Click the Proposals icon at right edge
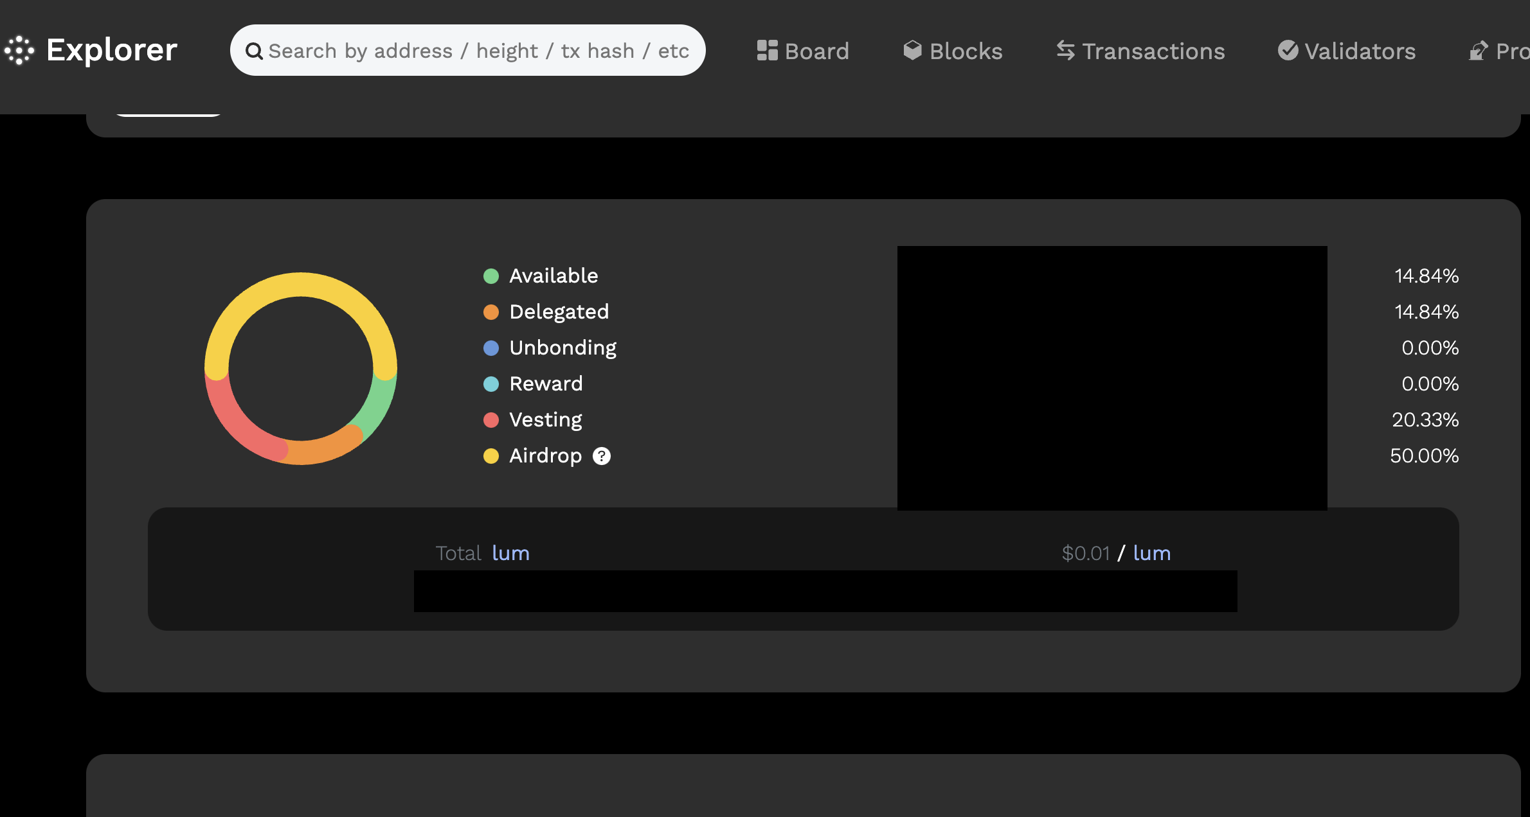Screen dimensions: 1530x817 1478,50
